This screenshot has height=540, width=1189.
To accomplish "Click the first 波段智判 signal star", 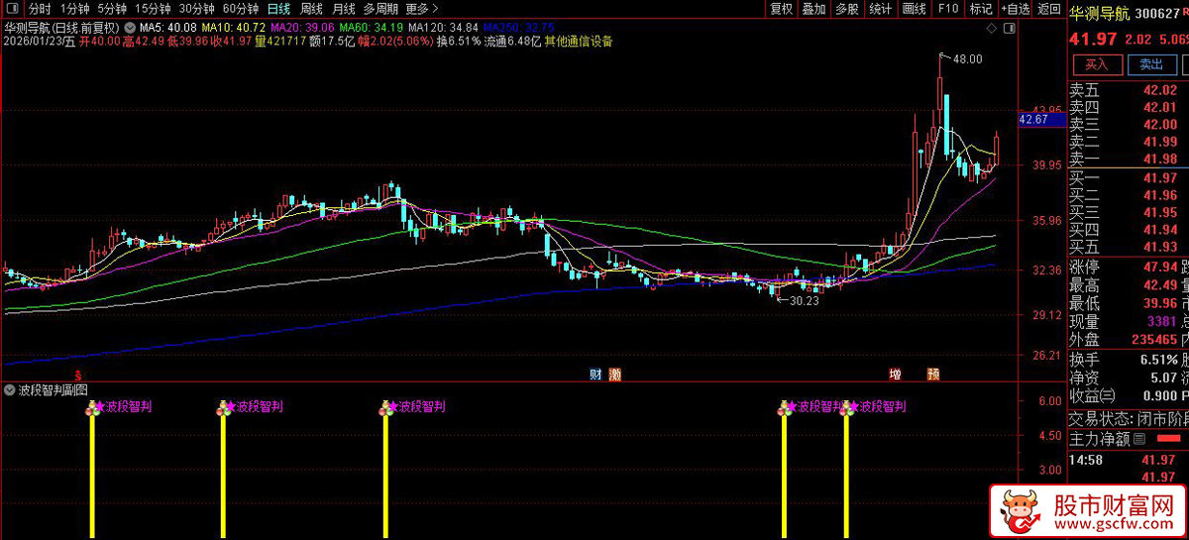I will (101, 406).
